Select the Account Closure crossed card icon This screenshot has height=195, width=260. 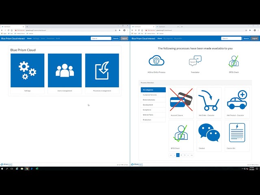(181, 100)
